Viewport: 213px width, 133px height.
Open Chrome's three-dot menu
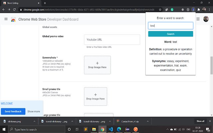(x=209, y=10)
